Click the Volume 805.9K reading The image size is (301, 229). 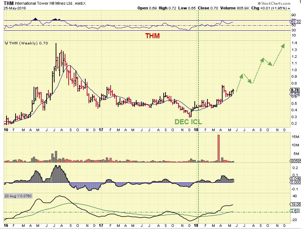click(235, 8)
